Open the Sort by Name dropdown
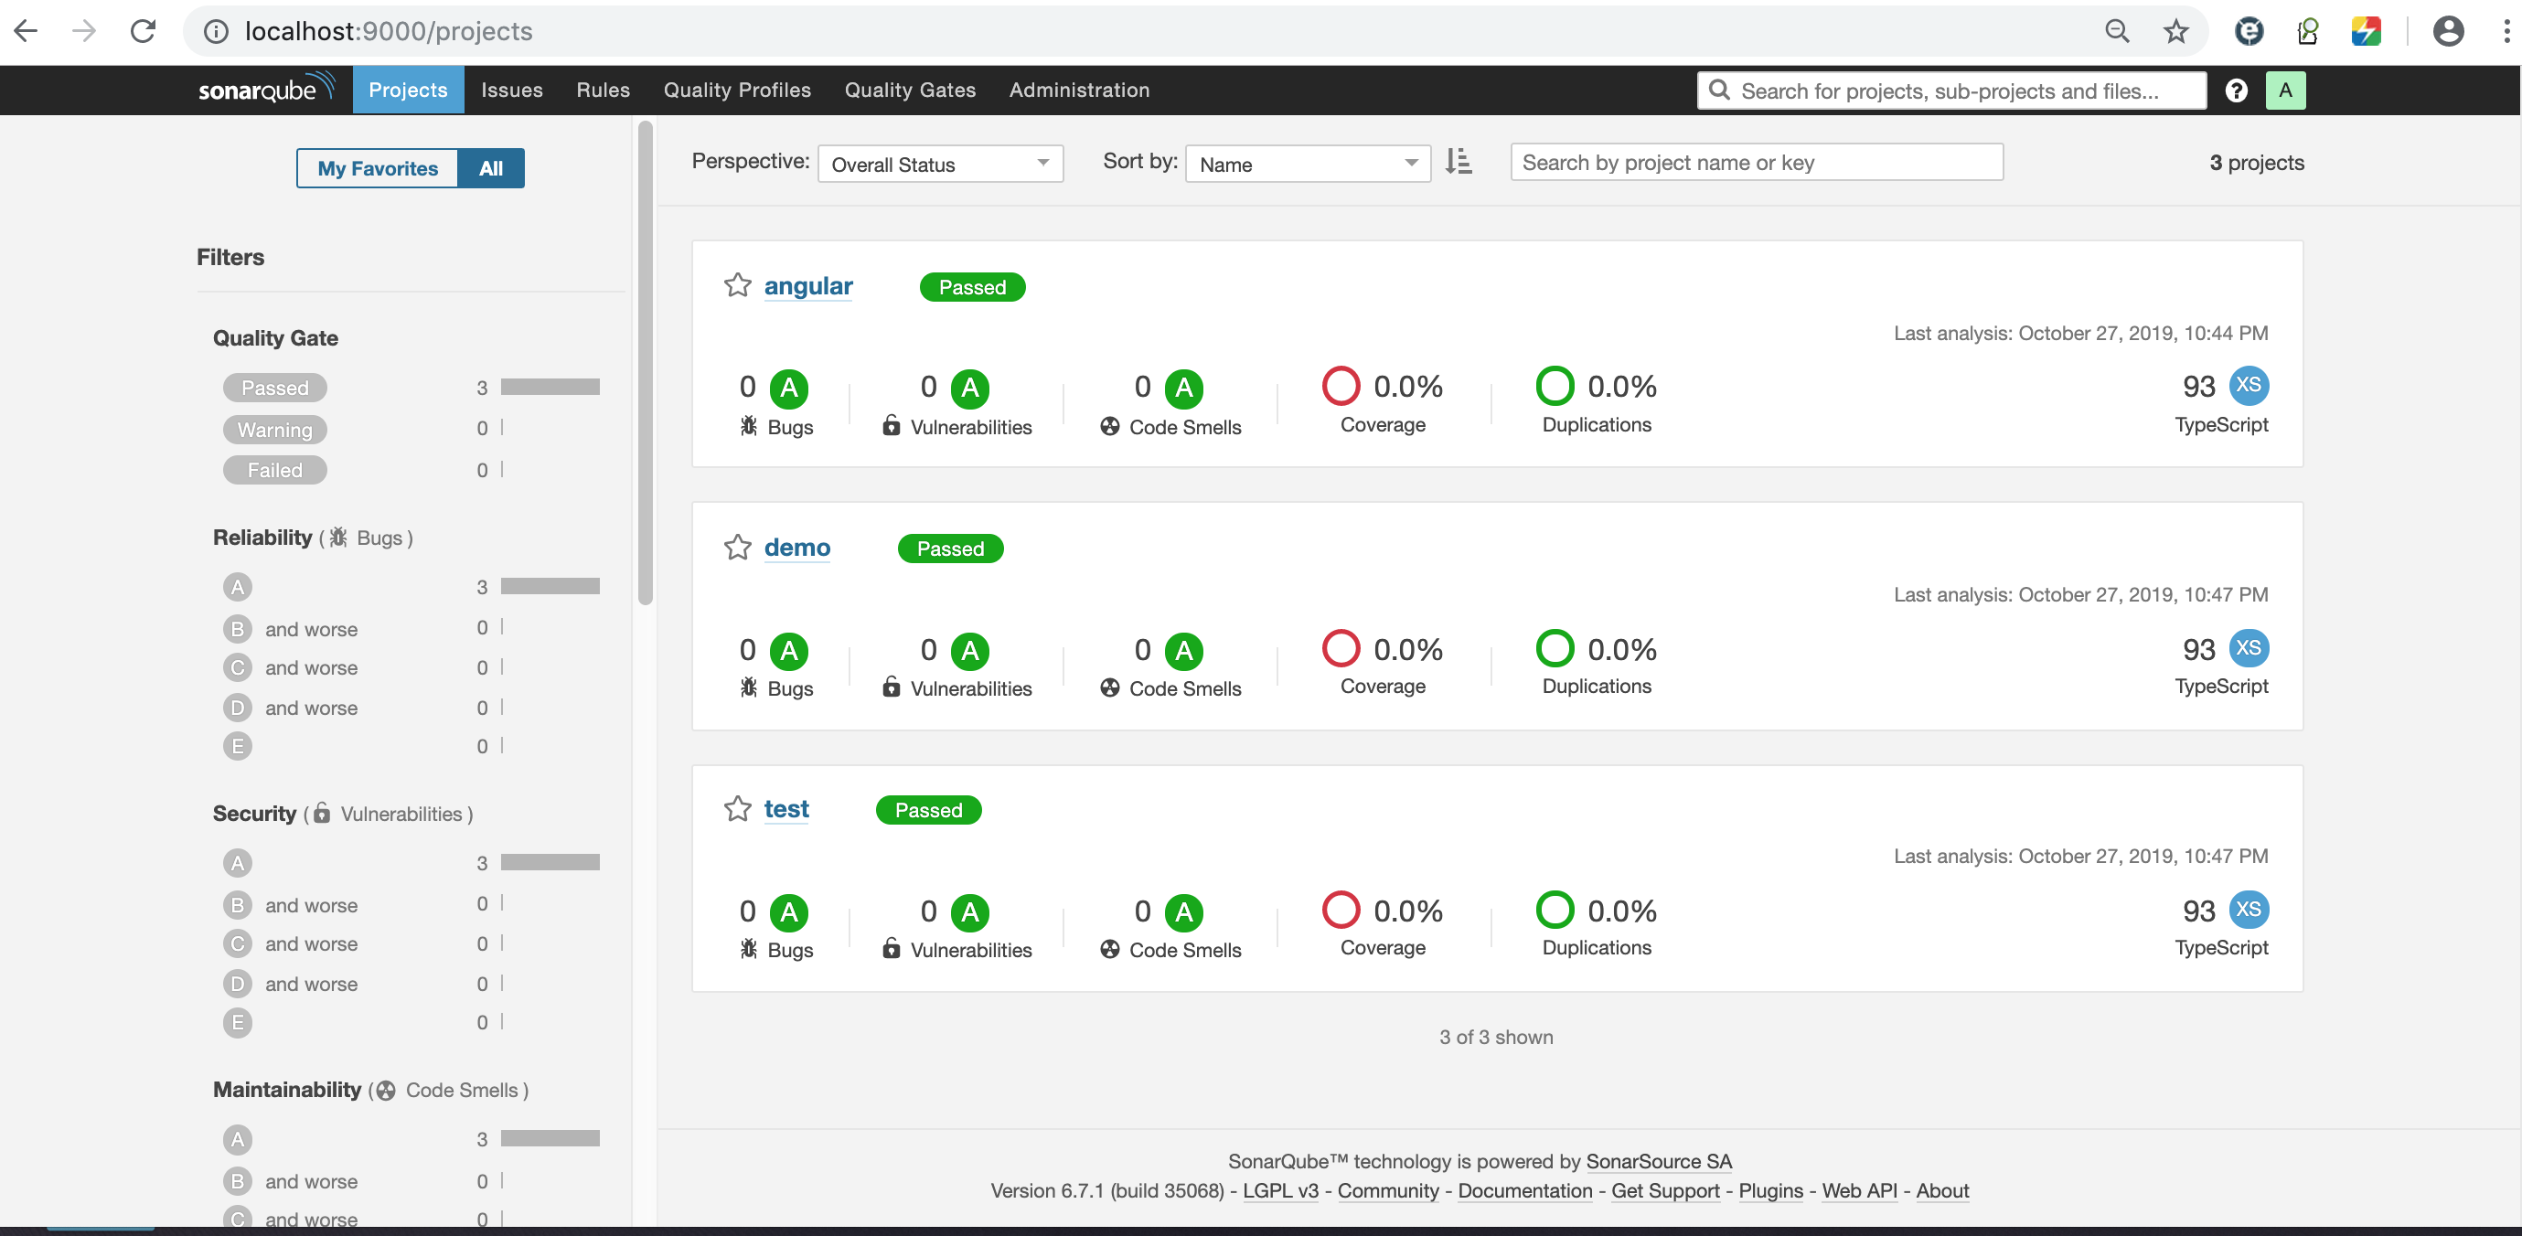Screen dimensions: 2522x1236 [x=1307, y=164]
